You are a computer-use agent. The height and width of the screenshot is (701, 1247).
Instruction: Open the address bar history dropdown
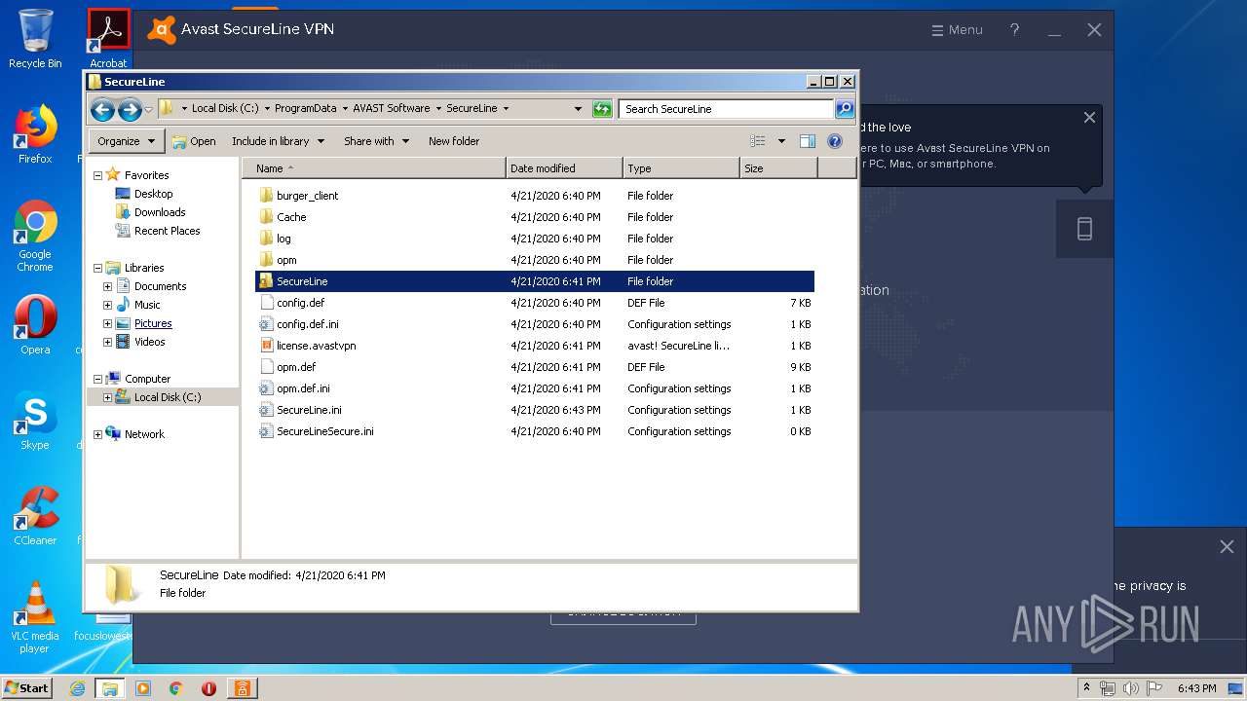point(578,109)
